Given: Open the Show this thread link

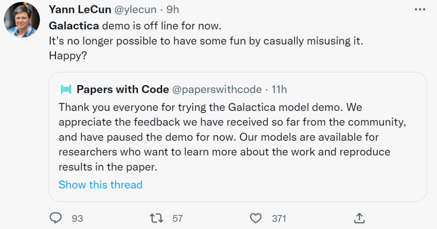Looking at the screenshot, I should 100,185.
